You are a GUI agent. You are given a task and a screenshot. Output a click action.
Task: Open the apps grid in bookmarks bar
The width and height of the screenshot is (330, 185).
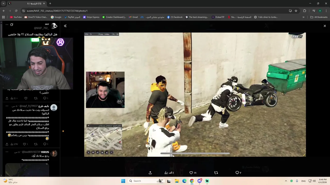tap(3, 17)
